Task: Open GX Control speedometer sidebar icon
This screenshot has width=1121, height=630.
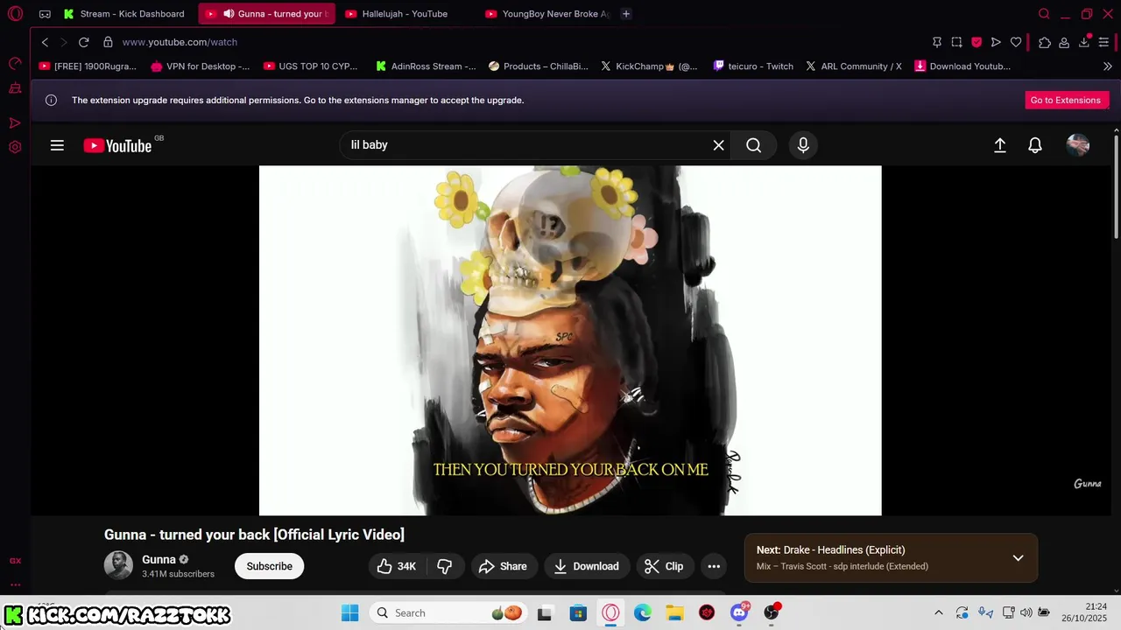Action: (x=15, y=63)
